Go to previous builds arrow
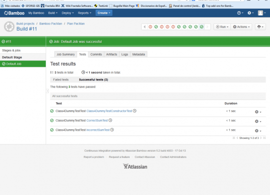Screen dimensions: 270x195 pos(145,27)
